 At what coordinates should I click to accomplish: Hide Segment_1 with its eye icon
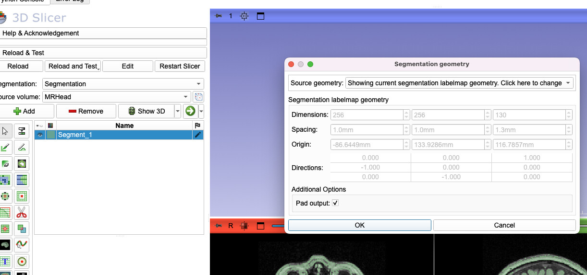point(40,135)
